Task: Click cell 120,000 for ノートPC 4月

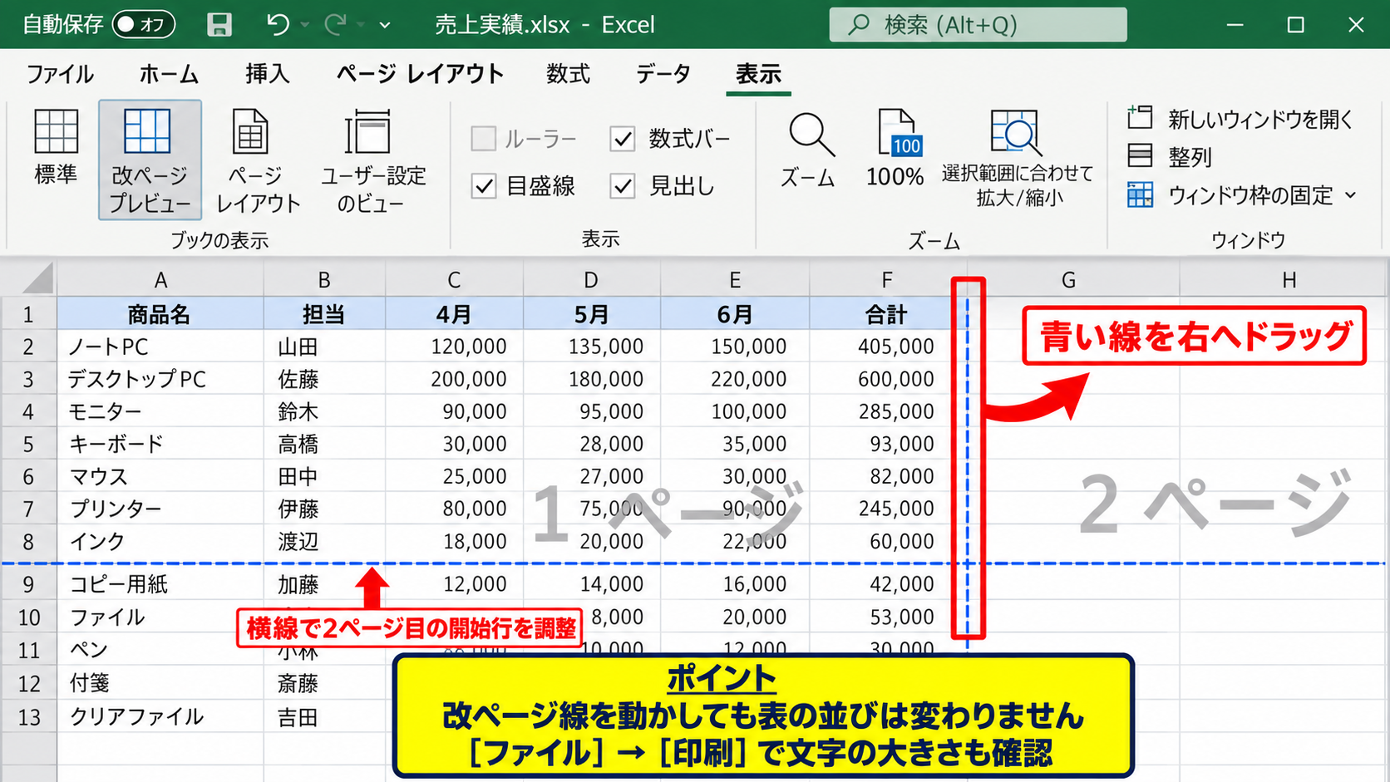Action: click(455, 347)
